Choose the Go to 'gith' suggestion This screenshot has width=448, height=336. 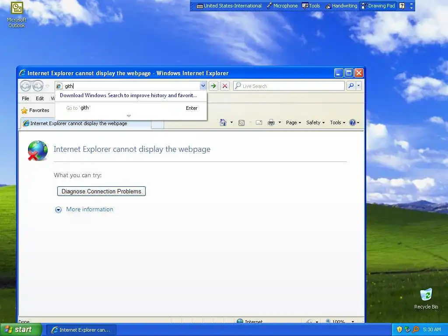tap(131, 108)
